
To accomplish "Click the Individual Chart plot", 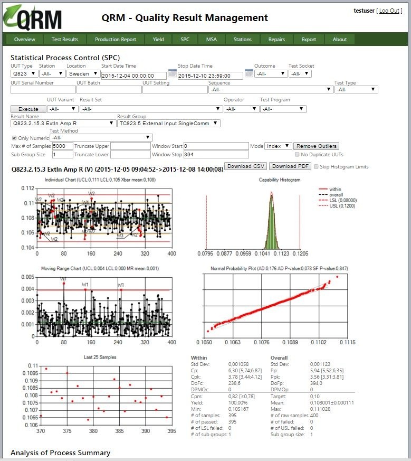I will click(104, 218).
